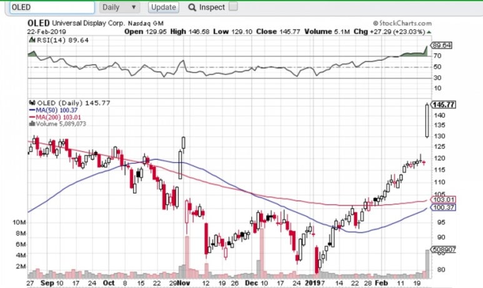Screen dimensions: 483x288
Task: Click the 10M volume axis label
Action: point(19,222)
